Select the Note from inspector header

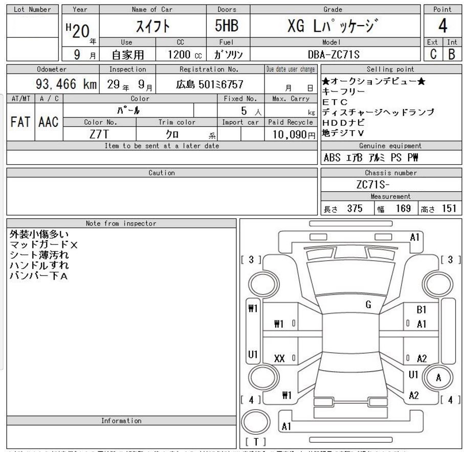pos(121,223)
